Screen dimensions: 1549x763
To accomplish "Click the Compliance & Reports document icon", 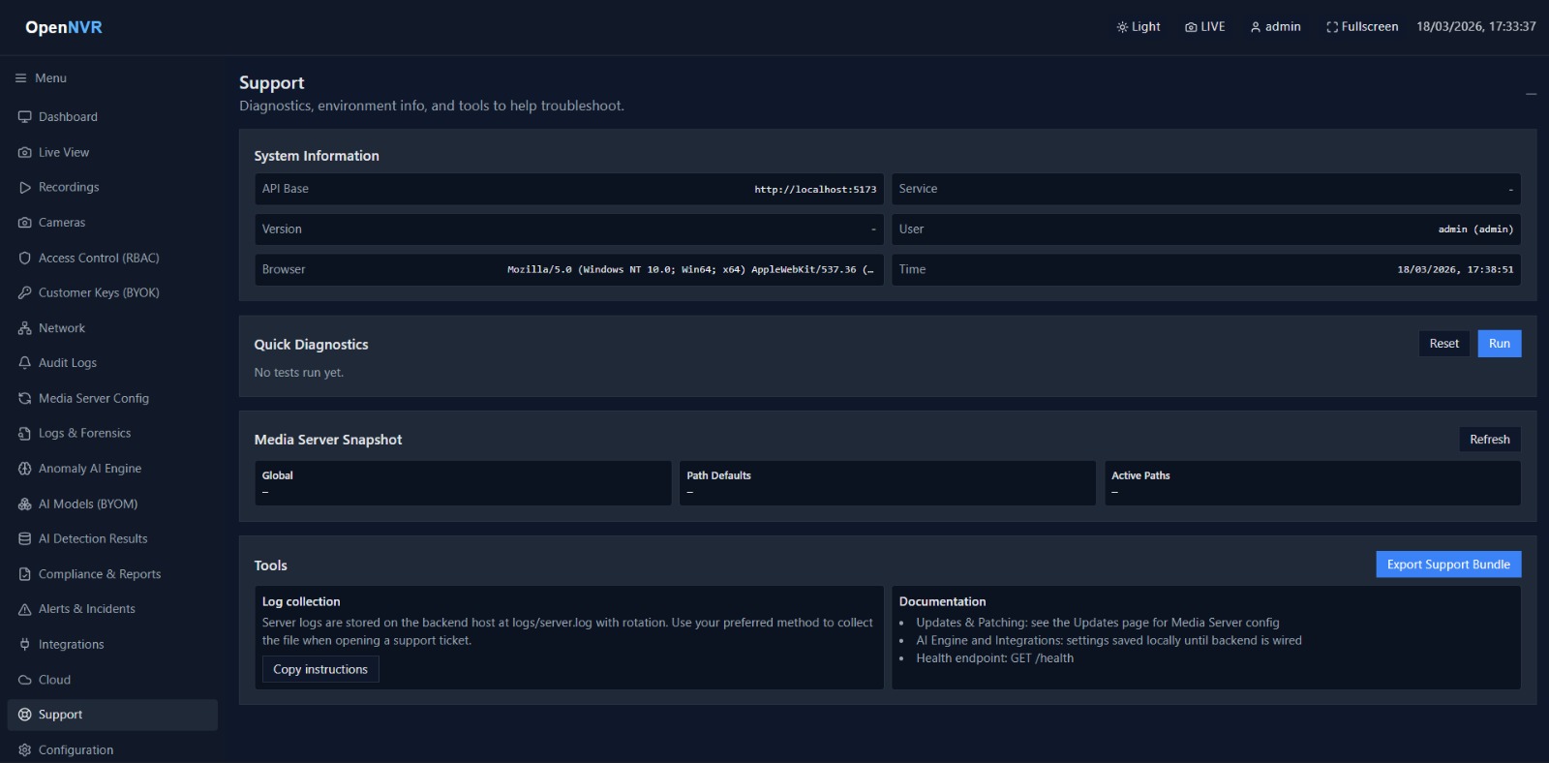I will [x=25, y=574].
